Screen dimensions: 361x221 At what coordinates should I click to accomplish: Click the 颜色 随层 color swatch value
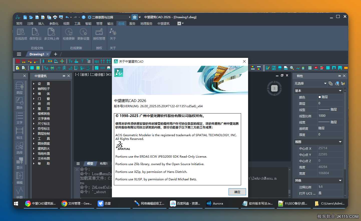tap(330, 97)
